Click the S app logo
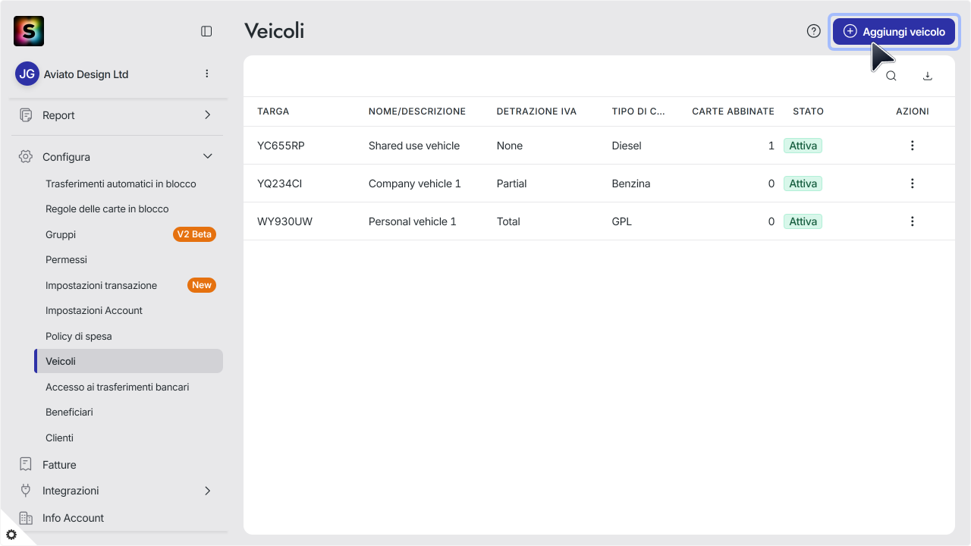Viewport: 971px width, 546px height. coord(29,31)
